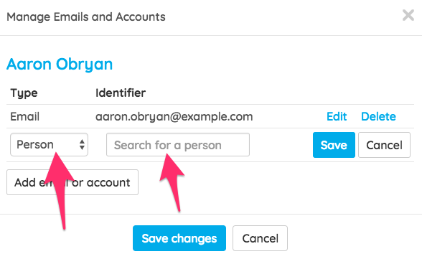Image resolution: width=422 pixels, height=259 pixels.
Task: Click the blue Save changes button
Action: pyautogui.click(x=179, y=238)
